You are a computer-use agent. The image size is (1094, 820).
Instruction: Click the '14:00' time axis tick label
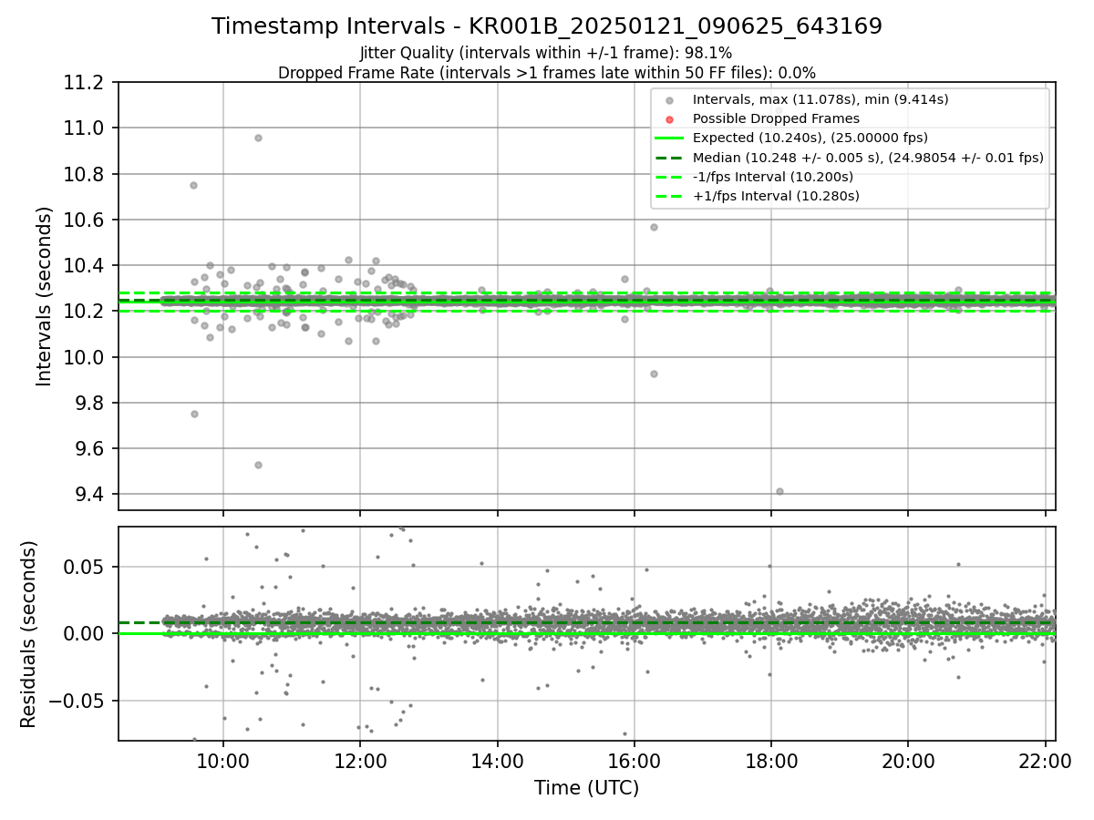point(497,761)
